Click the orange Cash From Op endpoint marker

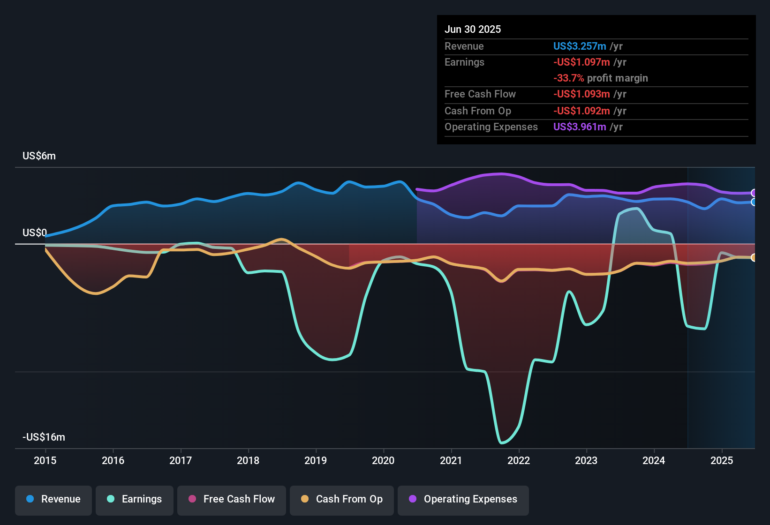click(x=754, y=258)
